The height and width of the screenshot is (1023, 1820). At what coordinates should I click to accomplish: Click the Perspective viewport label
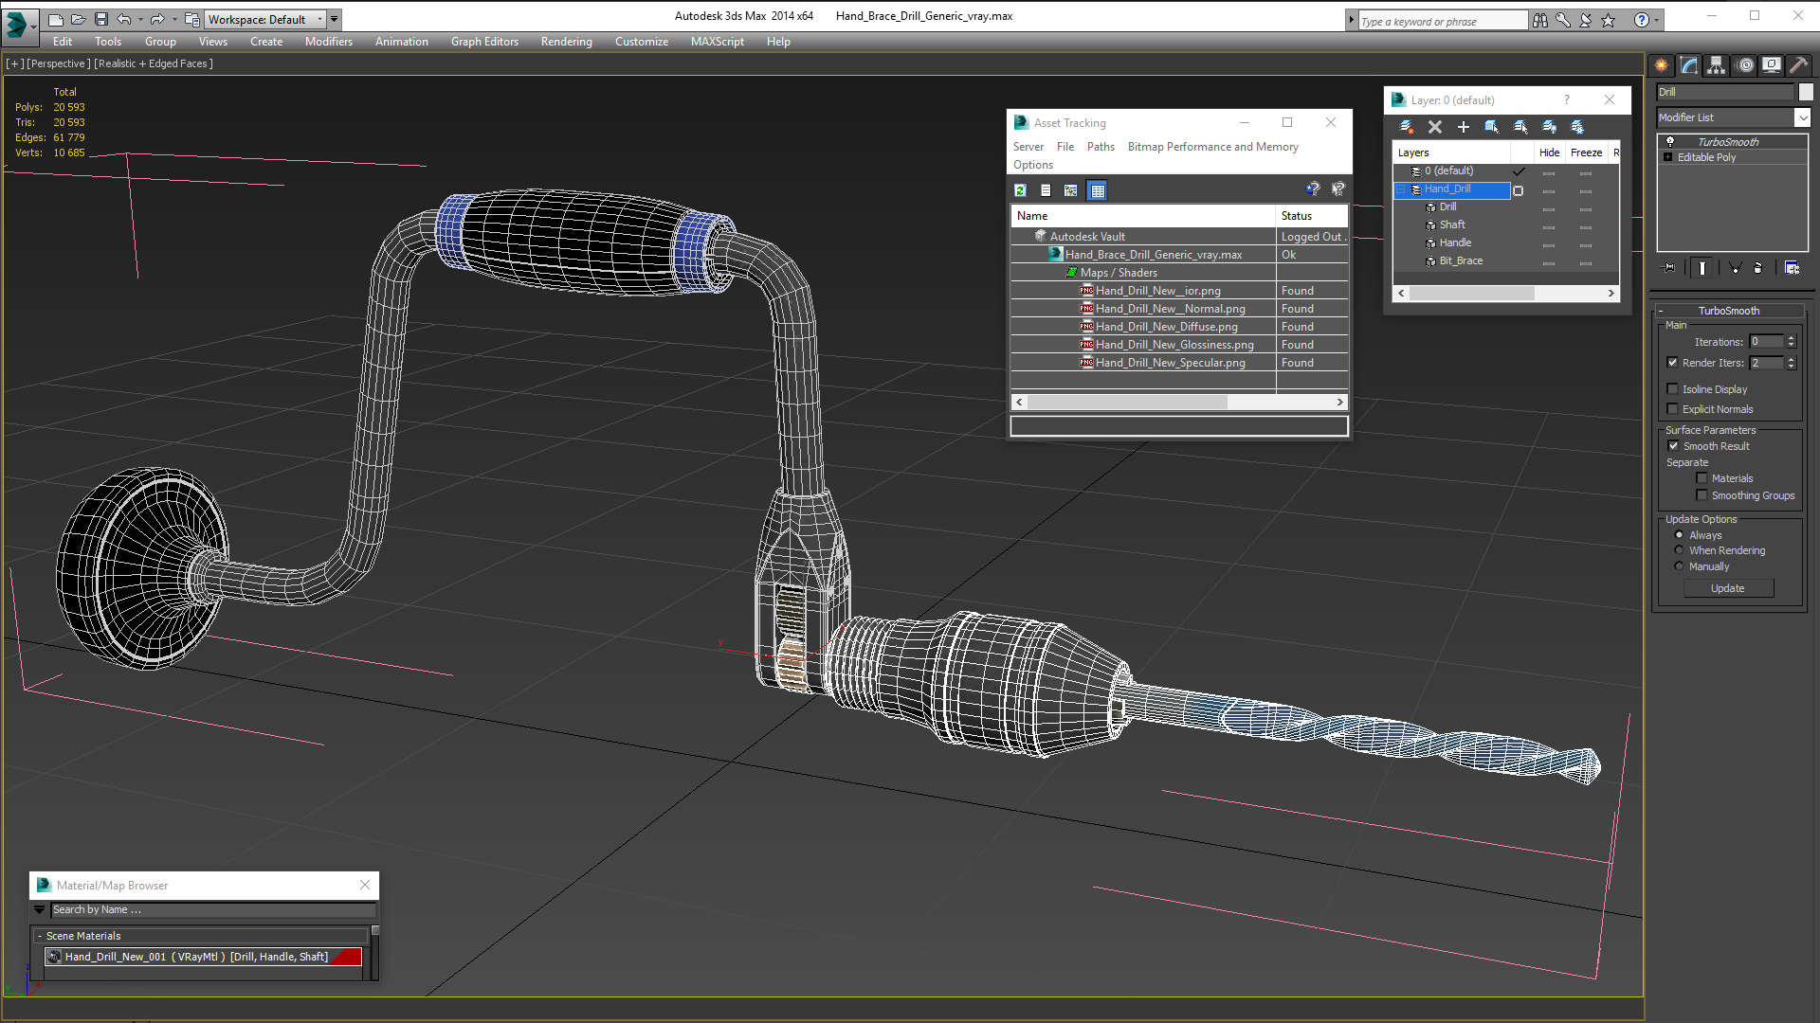[x=59, y=63]
